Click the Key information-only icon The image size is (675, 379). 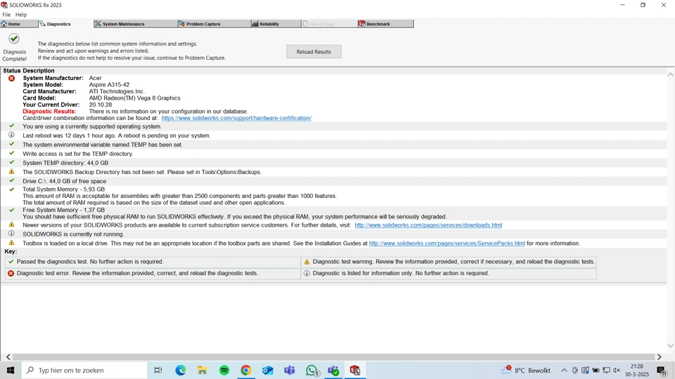pyautogui.click(x=307, y=273)
